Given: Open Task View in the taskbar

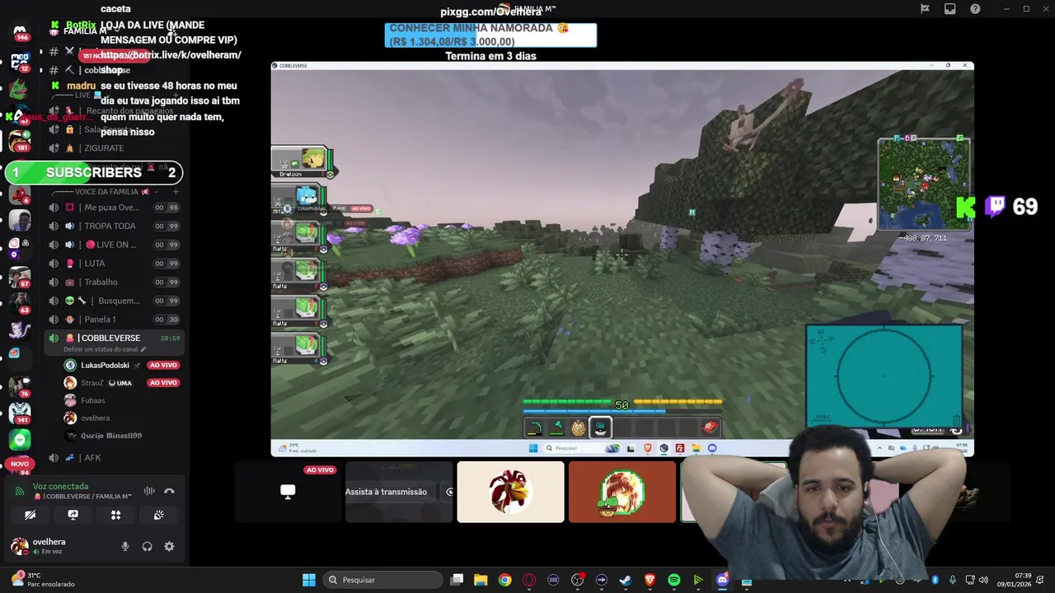Looking at the screenshot, I should pos(457,580).
